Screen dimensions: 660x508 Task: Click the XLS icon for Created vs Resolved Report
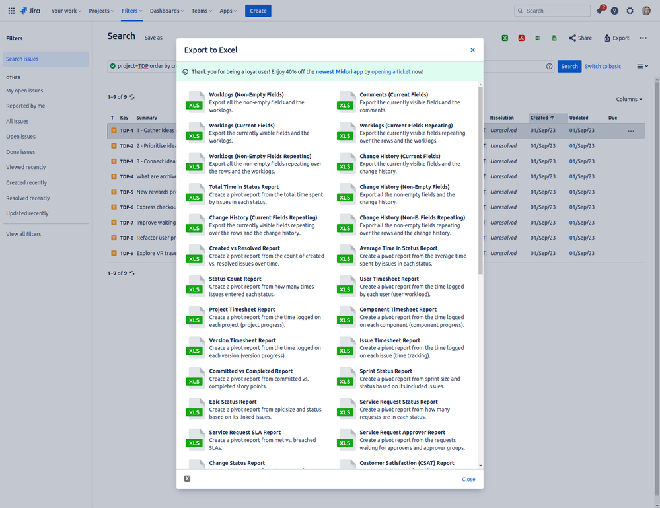194,255
